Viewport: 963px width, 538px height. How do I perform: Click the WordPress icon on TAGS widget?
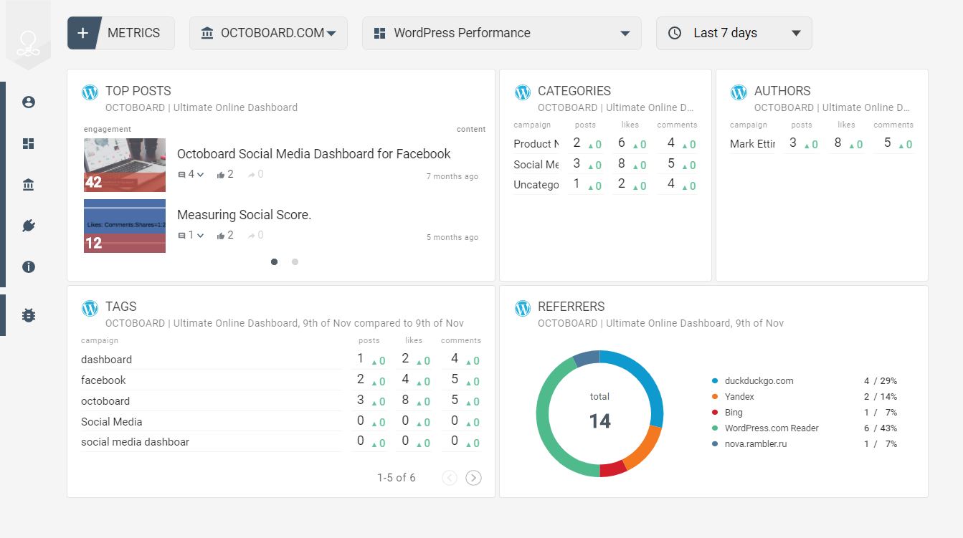(90, 308)
